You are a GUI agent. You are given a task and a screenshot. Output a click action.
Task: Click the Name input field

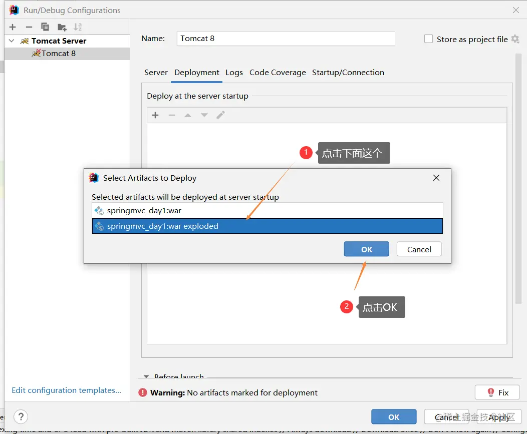point(286,39)
